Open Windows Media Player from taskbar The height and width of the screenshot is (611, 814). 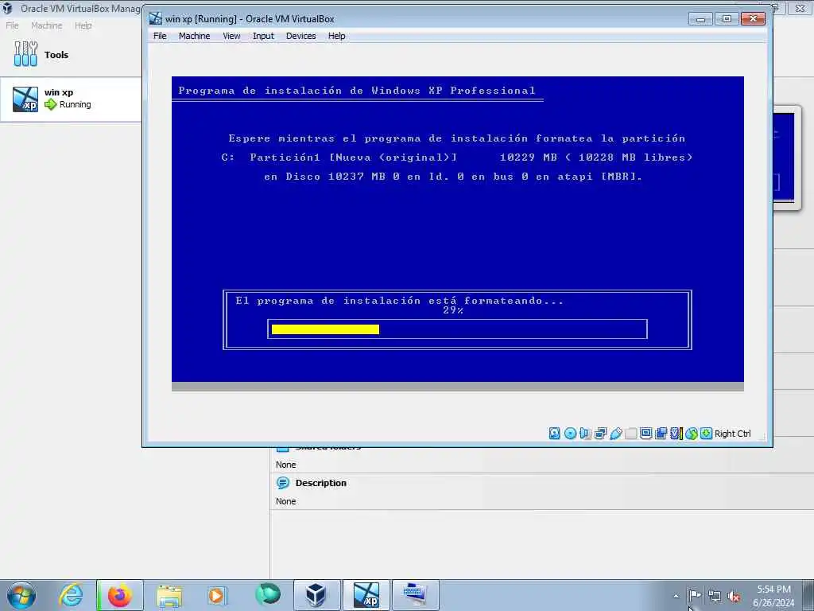coord(216,595)
